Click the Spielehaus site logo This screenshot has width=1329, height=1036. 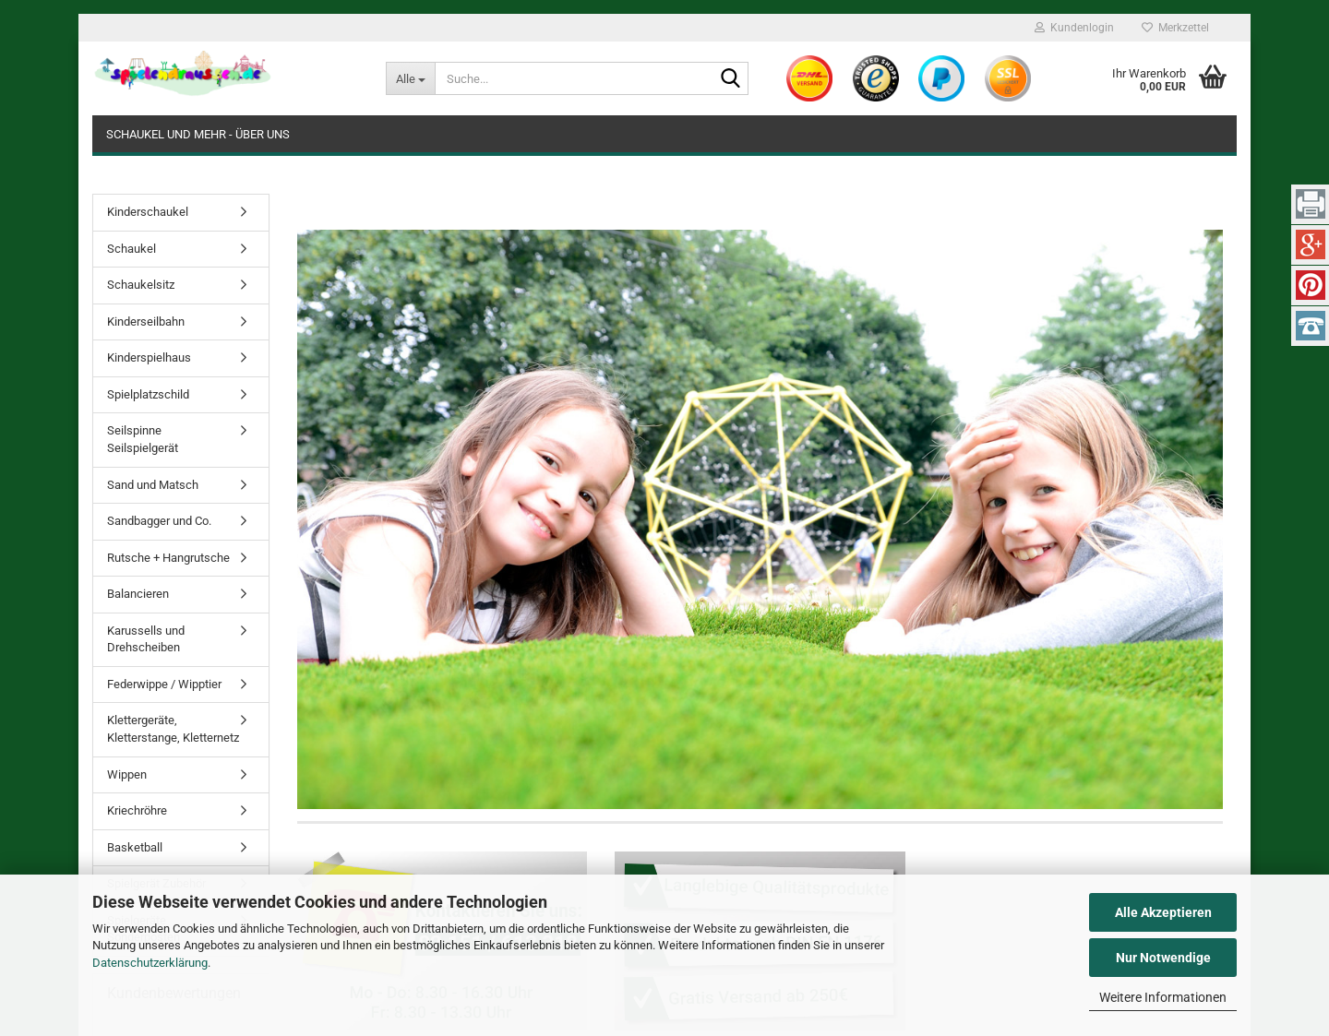coord(182,73)
